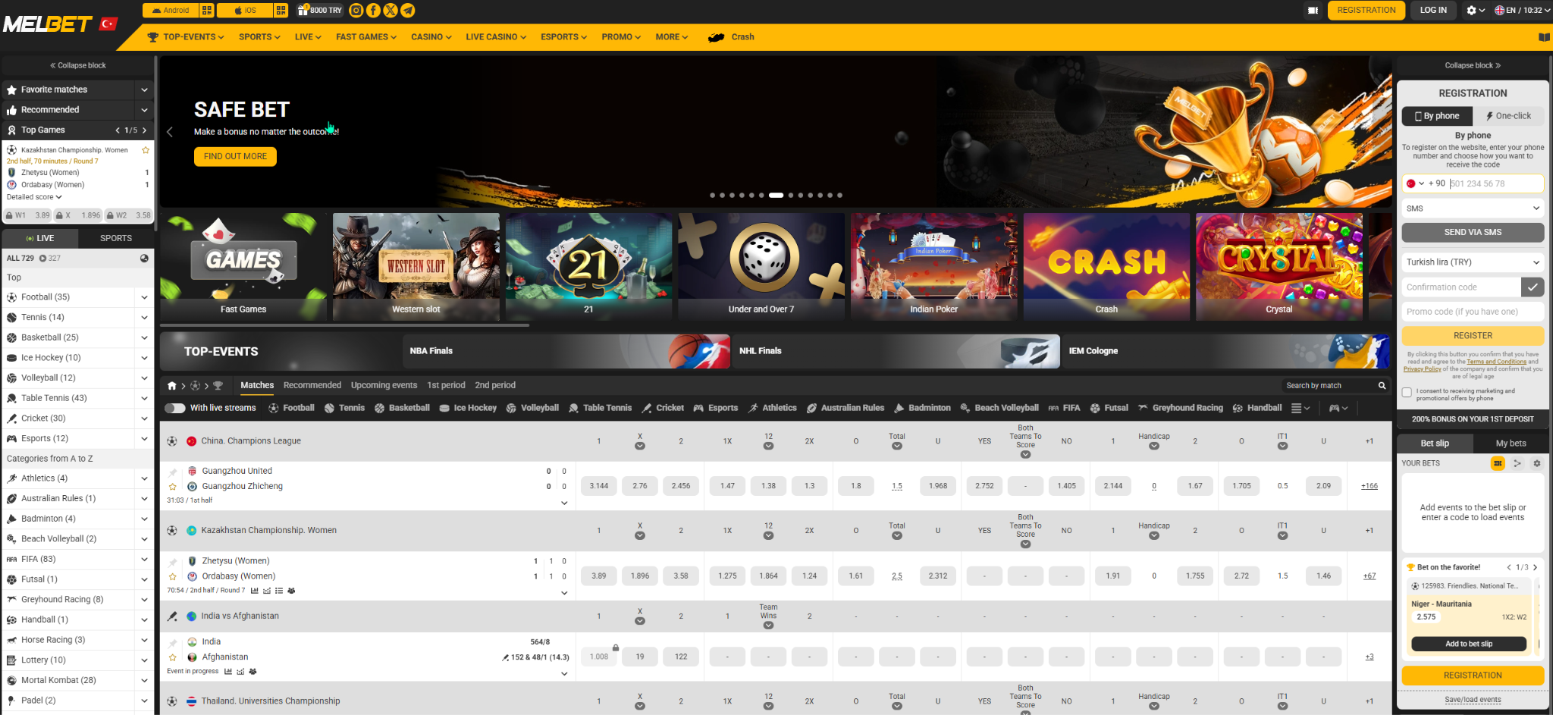Open SPORTS menu in navigation bar

tap(259, 37)
